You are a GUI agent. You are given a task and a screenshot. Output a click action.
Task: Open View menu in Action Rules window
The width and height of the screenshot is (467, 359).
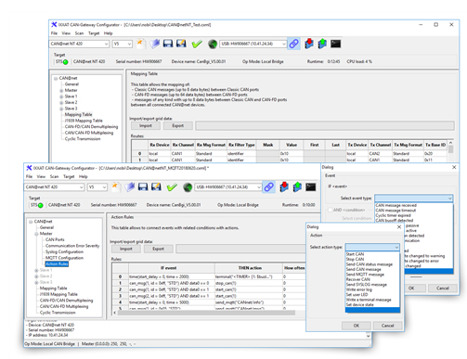(41, 176)
